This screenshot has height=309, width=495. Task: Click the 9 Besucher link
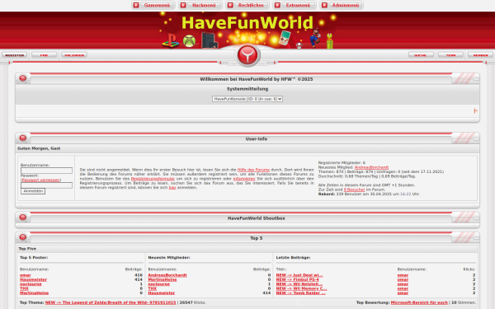[354, 190]
